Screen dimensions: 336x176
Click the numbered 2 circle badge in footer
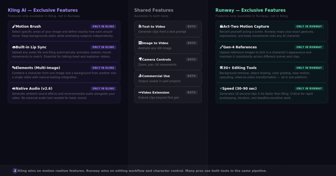15,171
